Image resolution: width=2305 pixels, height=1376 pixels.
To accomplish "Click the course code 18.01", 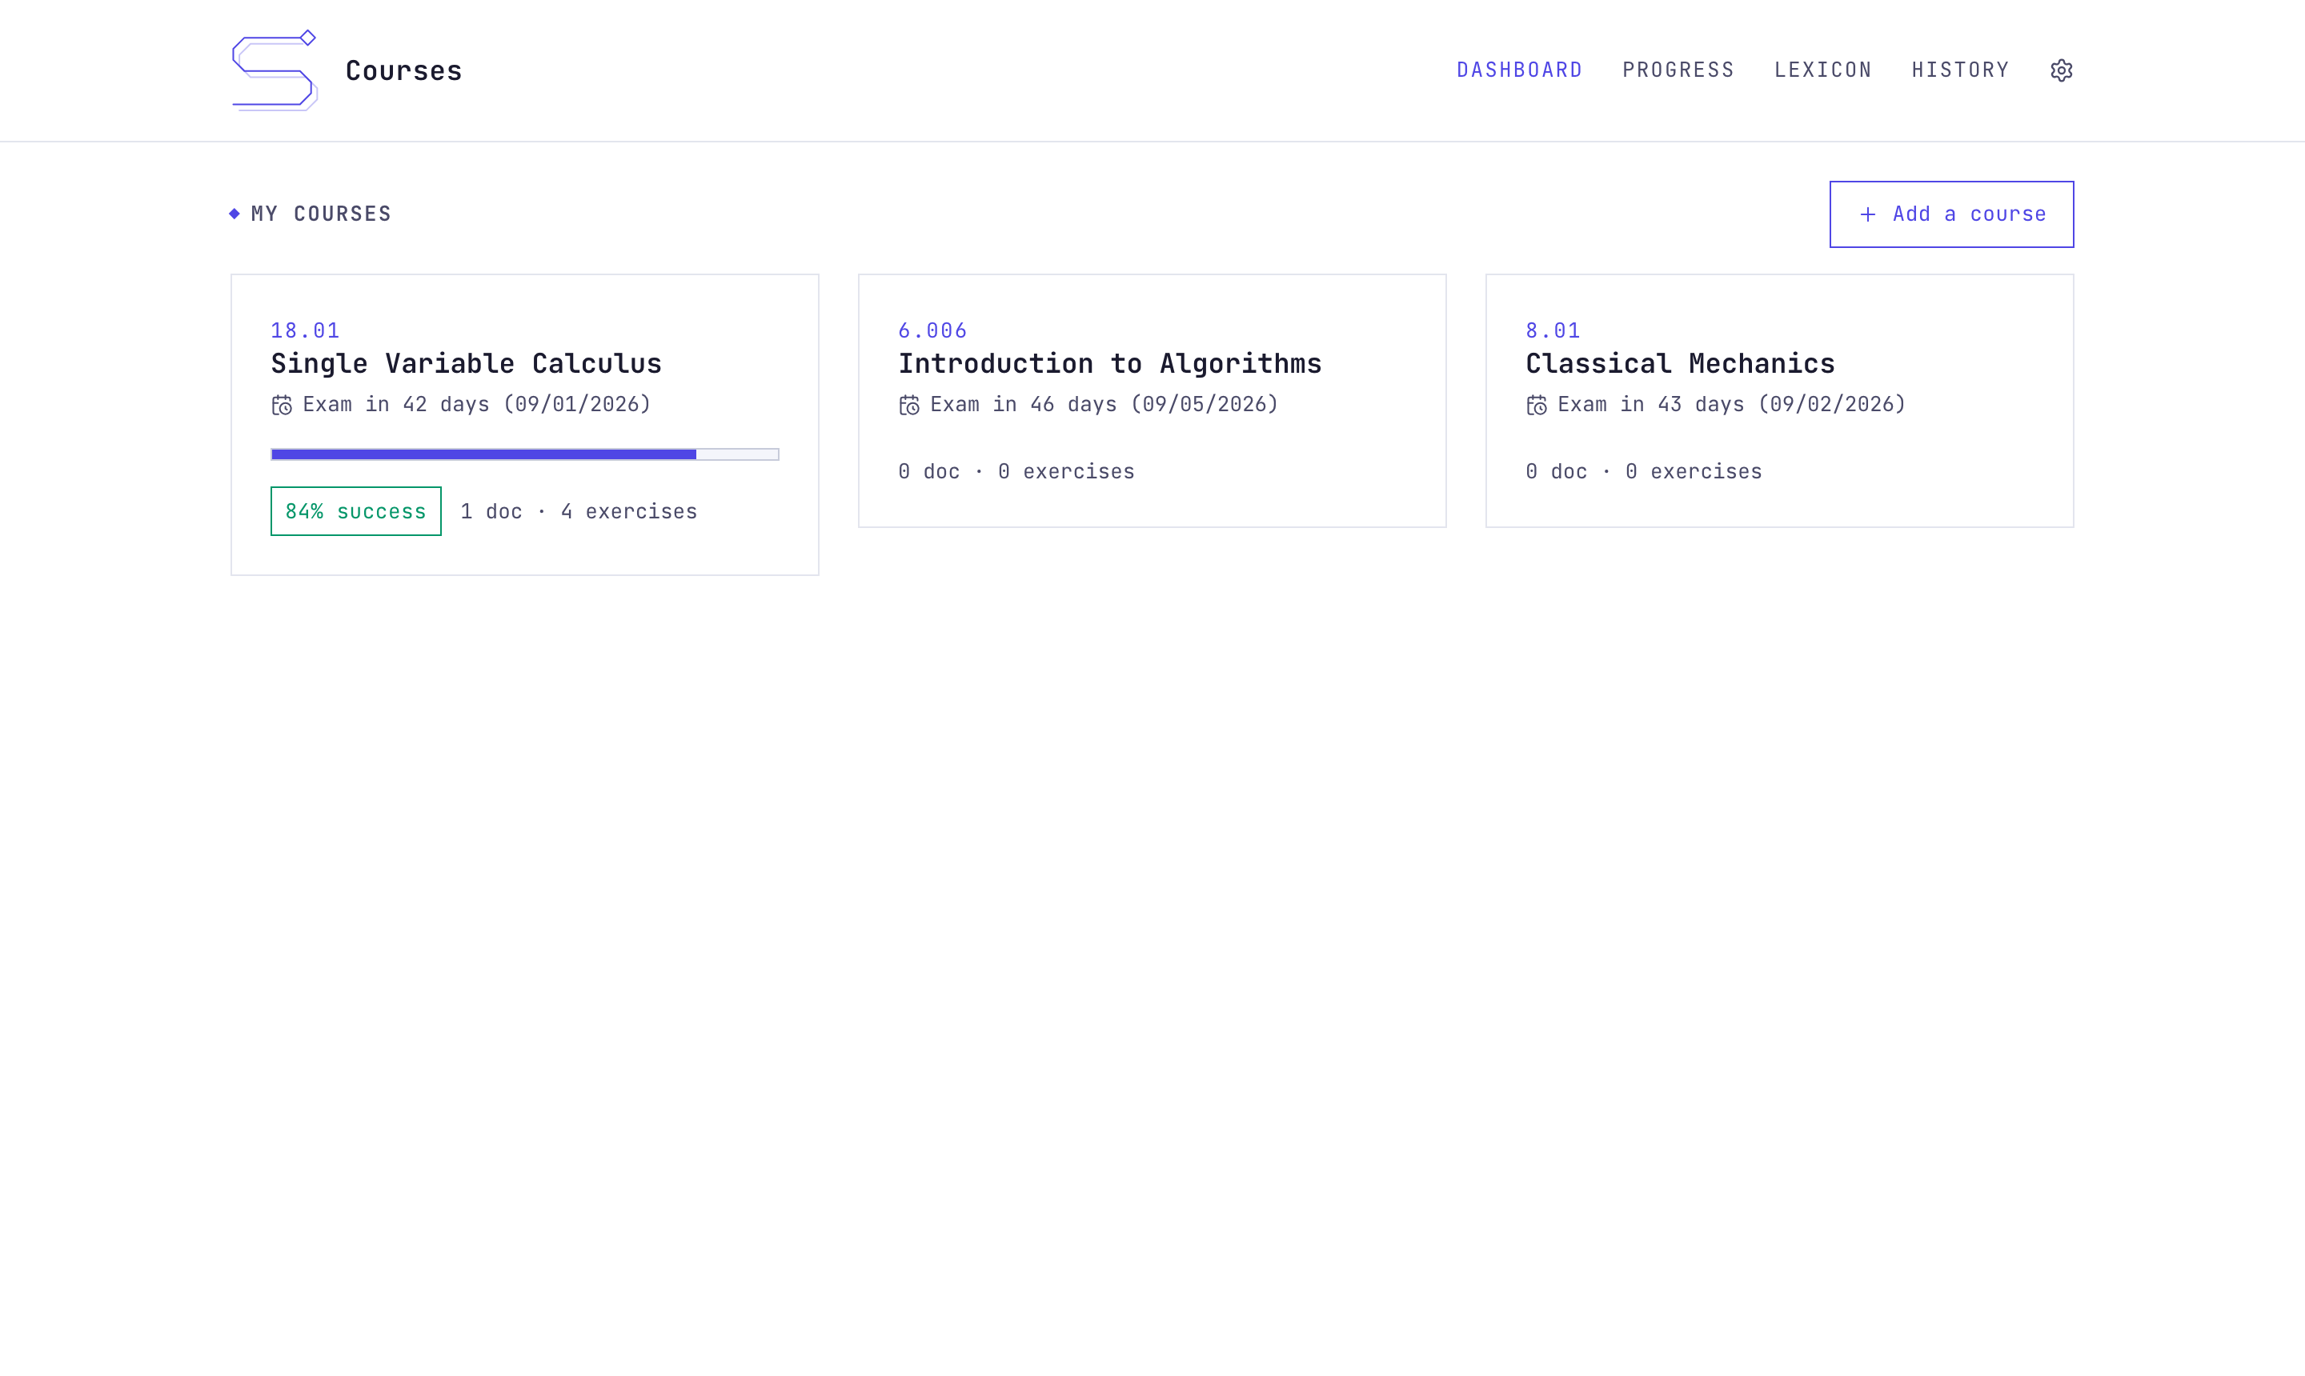I will 305,331.
